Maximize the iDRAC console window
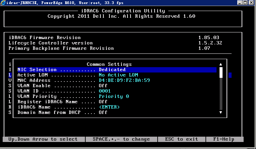The image size is (256, 149). coord(245,3)
